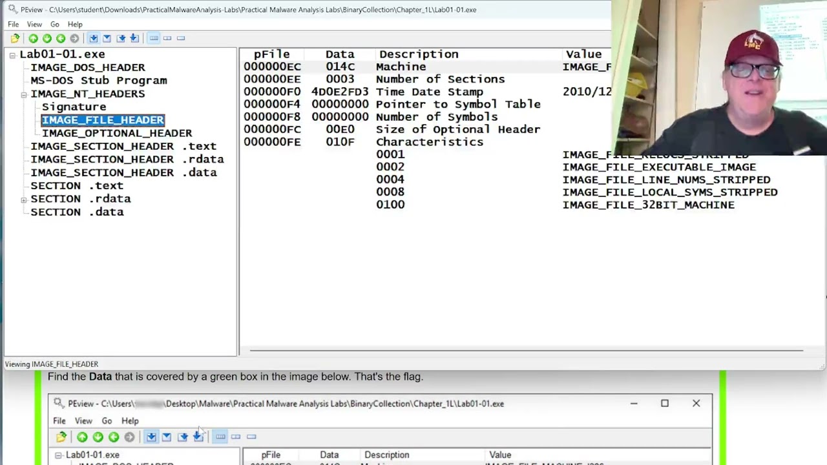Open the View menu in top PEview window

tap(34, 25)
